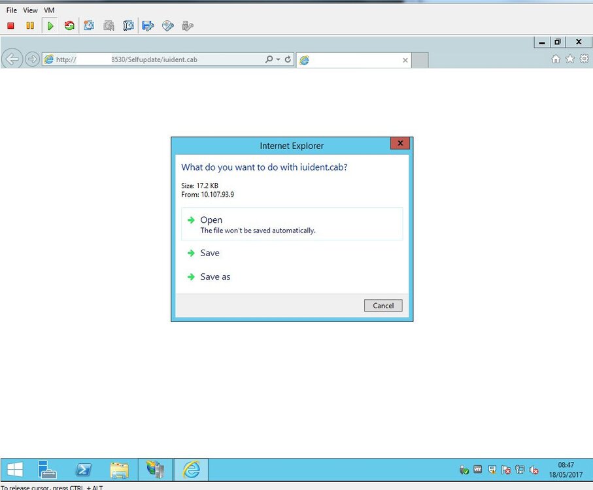Choose Open for iuident.cab
Screen dimensions: 593x490
292,223
